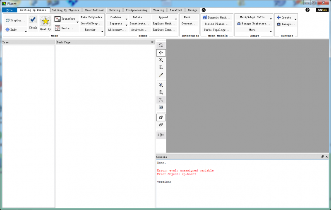Switch to Parallel tab
The height and width of the screenshot is (210, 331).
[176, 10]
